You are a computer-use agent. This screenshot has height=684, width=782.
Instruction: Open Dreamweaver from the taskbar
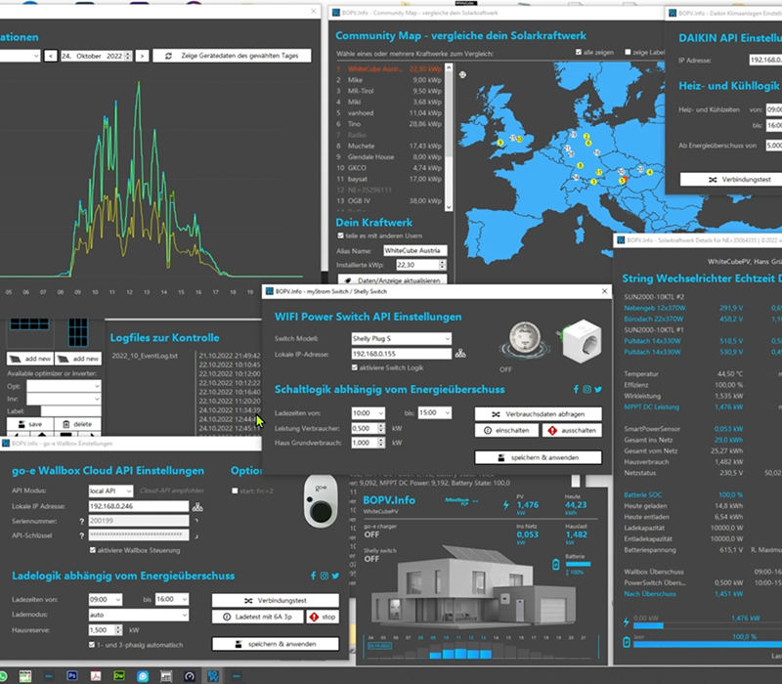[x=119, y=676]
